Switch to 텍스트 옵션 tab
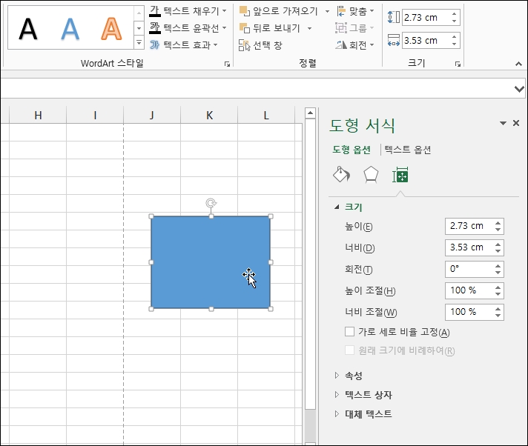This screenshot has height=446, width=528. 407,150
